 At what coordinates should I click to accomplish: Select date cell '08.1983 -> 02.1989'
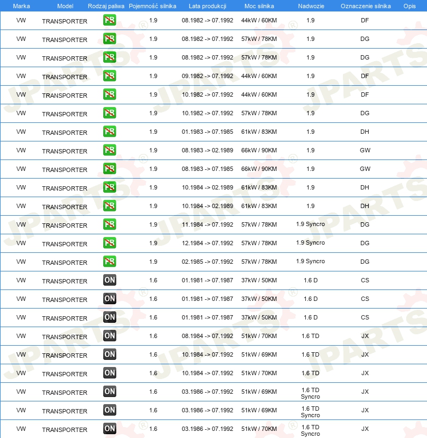(x=207, y=150)
